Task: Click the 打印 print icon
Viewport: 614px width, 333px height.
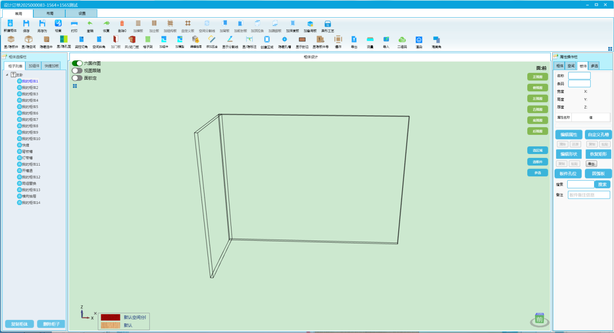Action: point(74,24)
